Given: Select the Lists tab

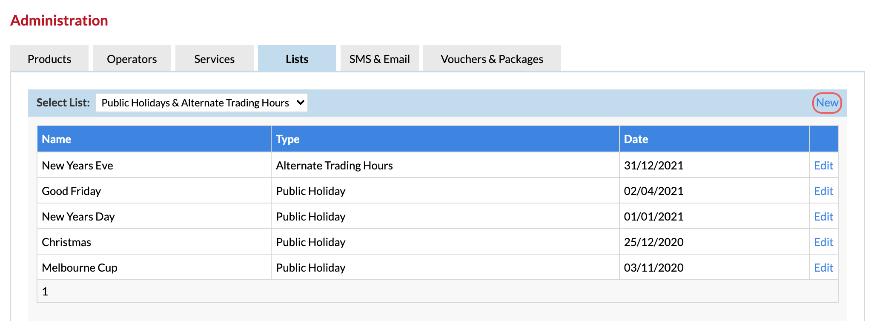Looking at the screenshot, I should [x=297, y=59].
